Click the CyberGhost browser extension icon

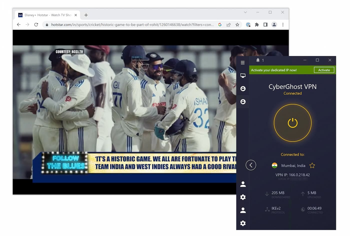tap(248, 25)
